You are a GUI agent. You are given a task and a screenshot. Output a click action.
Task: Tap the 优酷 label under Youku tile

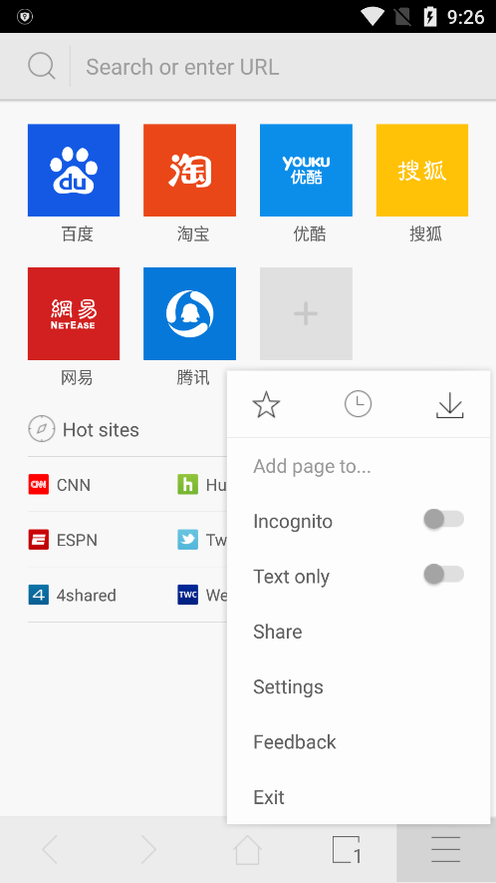pyautogui.click(x=310, y=233)
